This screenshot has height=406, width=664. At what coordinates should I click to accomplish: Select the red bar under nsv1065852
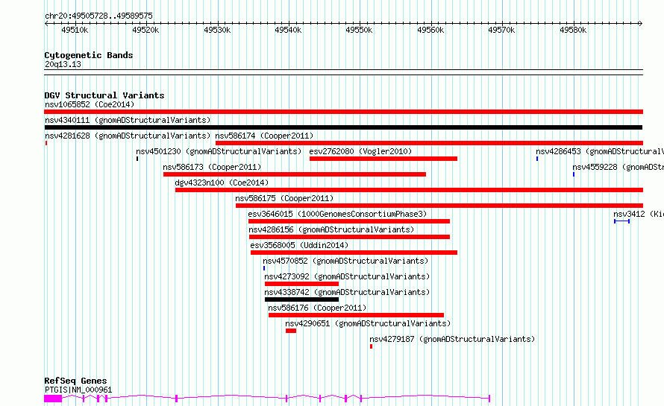[x=343, y=112]
